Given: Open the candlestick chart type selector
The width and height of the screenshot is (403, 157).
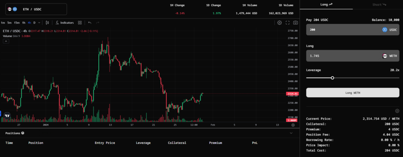Looking at the screenshot, I should pyautogui.click(x=47, y=22).
